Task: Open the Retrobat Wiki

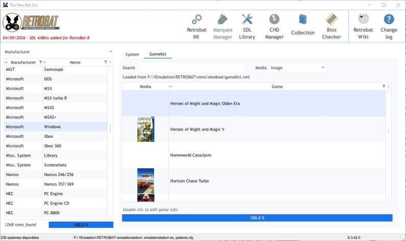Action: pyautogui.click(x=363, y=27)
